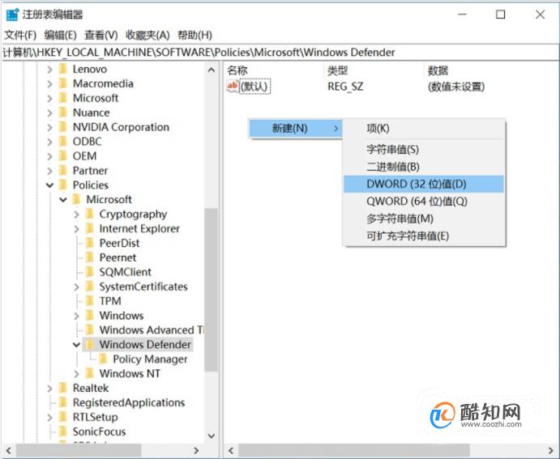Select 项(K) in the New submenu
This screenshot has width=560, height=459.
pos(424,129)
